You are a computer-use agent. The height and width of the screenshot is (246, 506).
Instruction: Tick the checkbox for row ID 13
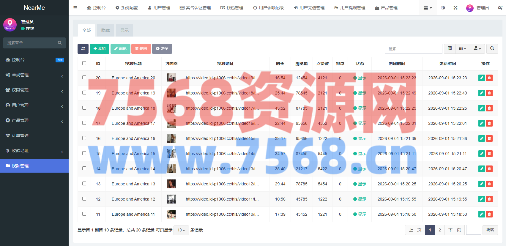point(84,184)
